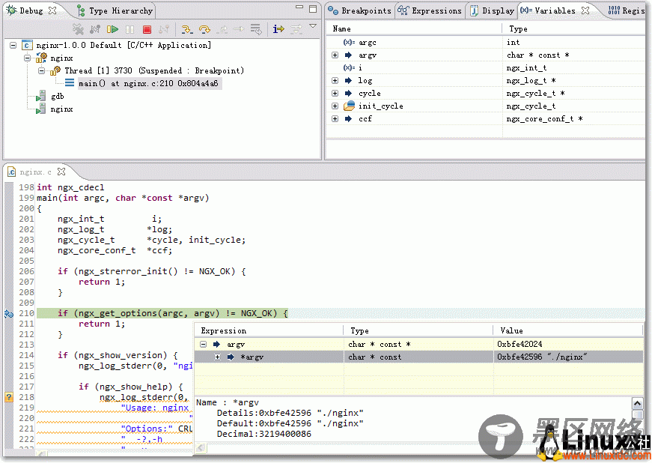Select the argc variable row
This screenshot has width=652, height=463.
pos(485,43)
